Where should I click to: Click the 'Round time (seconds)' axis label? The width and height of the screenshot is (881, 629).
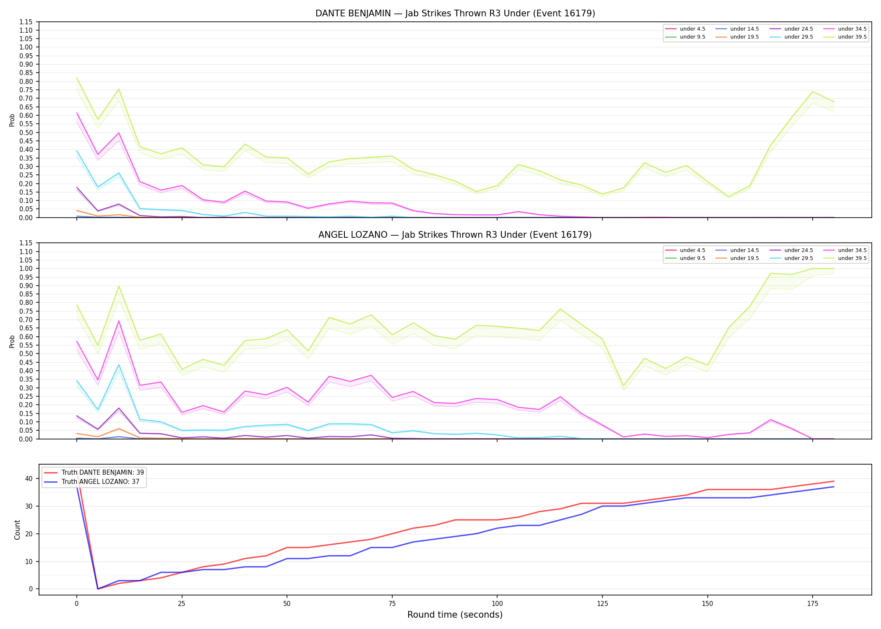(455, 615)
